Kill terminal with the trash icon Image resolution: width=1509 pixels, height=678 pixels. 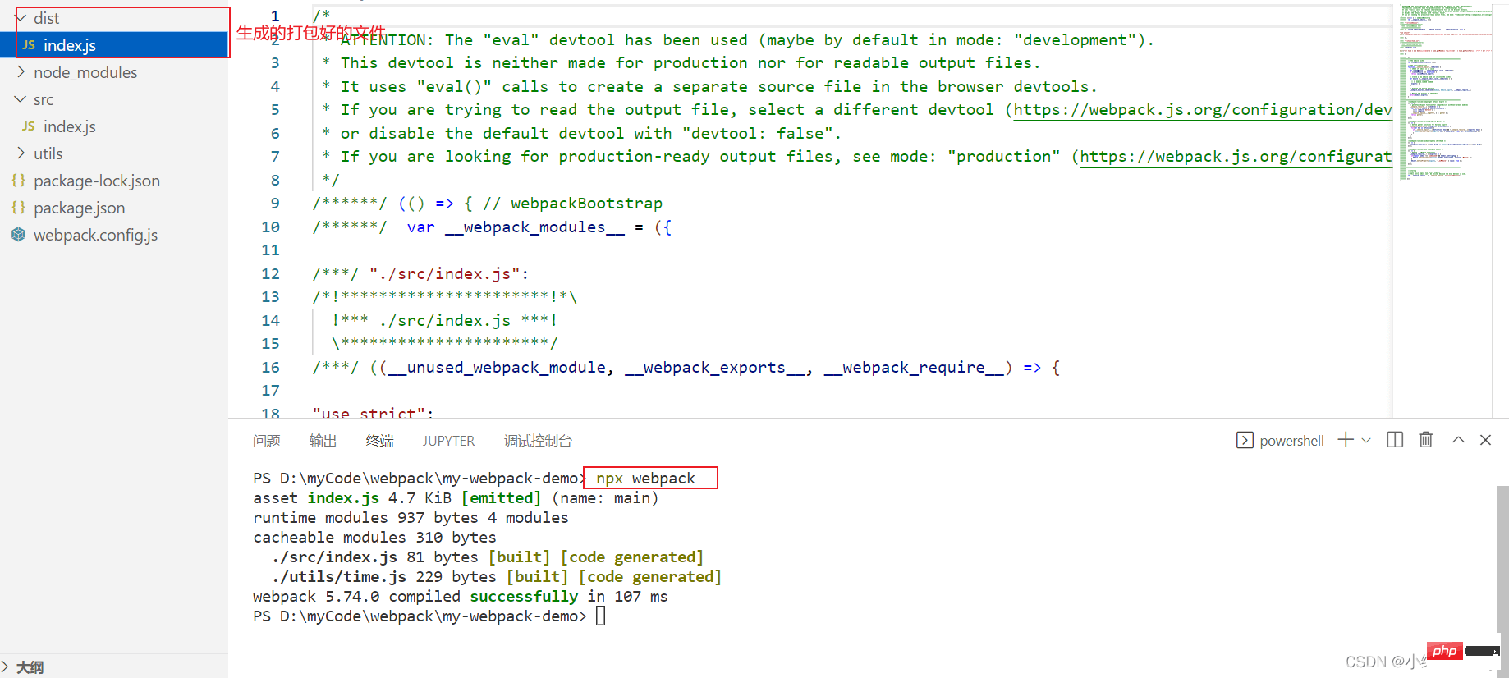(x=1426, y=440)
